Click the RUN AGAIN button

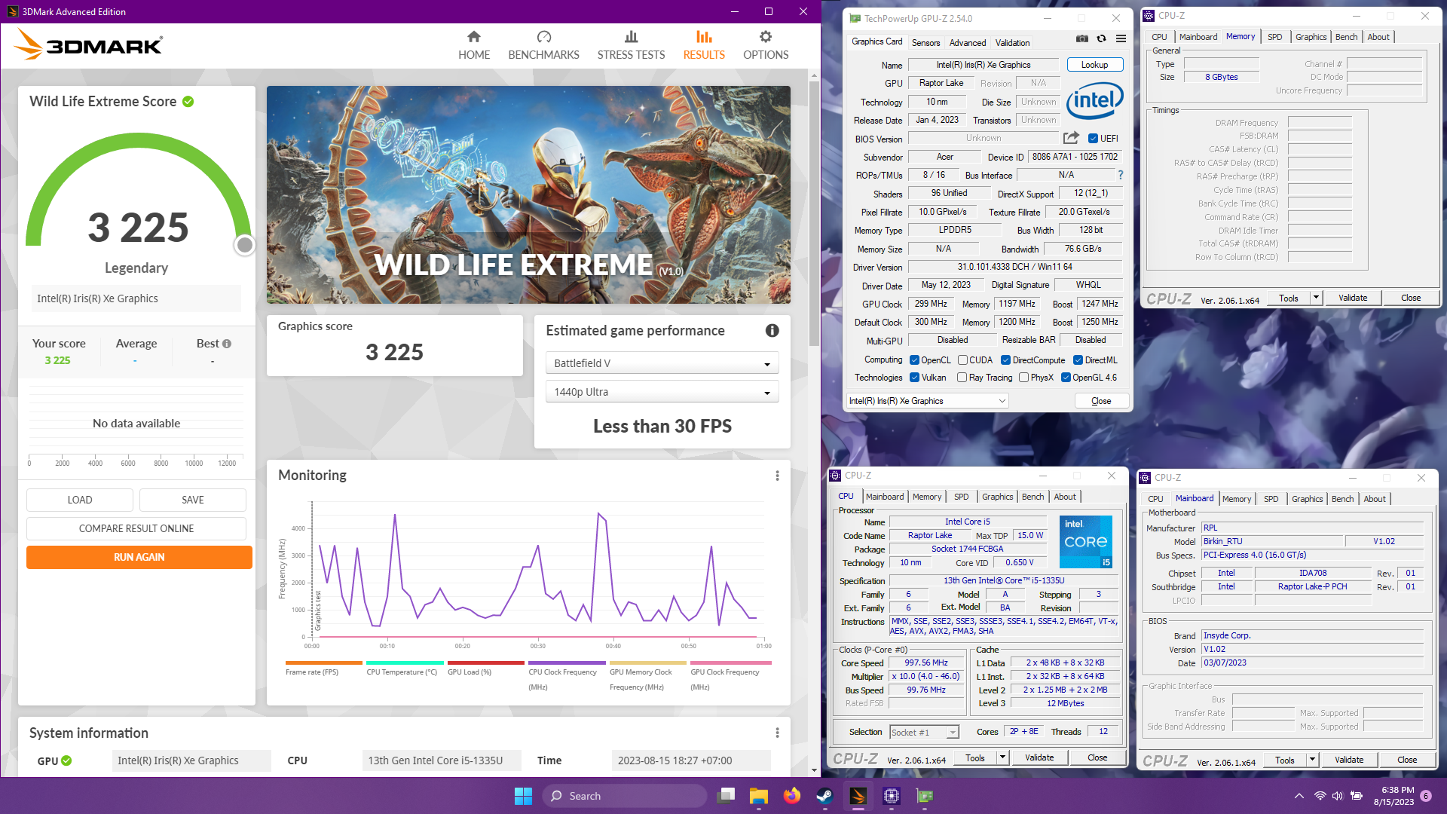[139, 557]
